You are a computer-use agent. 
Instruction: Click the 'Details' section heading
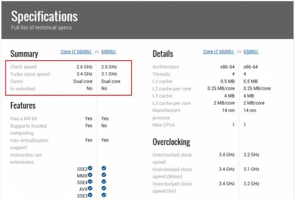[163, 54]
